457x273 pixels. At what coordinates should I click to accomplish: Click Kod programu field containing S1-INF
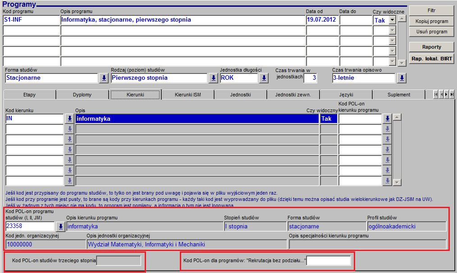pos(31,20)
